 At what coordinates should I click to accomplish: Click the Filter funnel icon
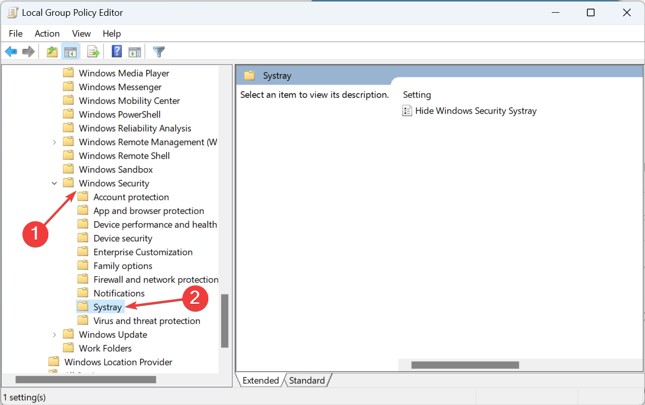pos(159,51)
